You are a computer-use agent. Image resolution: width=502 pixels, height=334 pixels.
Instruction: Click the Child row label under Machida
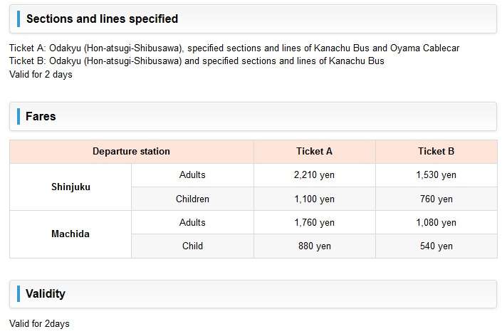click(x=192, y=246)
